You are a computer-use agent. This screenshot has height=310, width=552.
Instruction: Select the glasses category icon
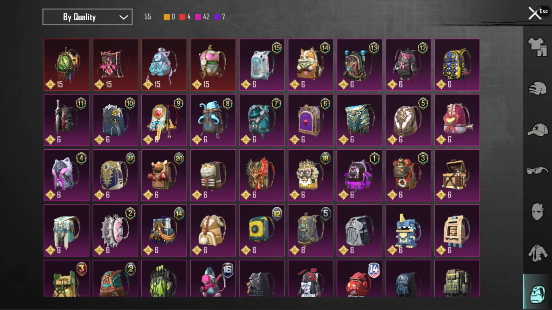click(x=537, y=171)
